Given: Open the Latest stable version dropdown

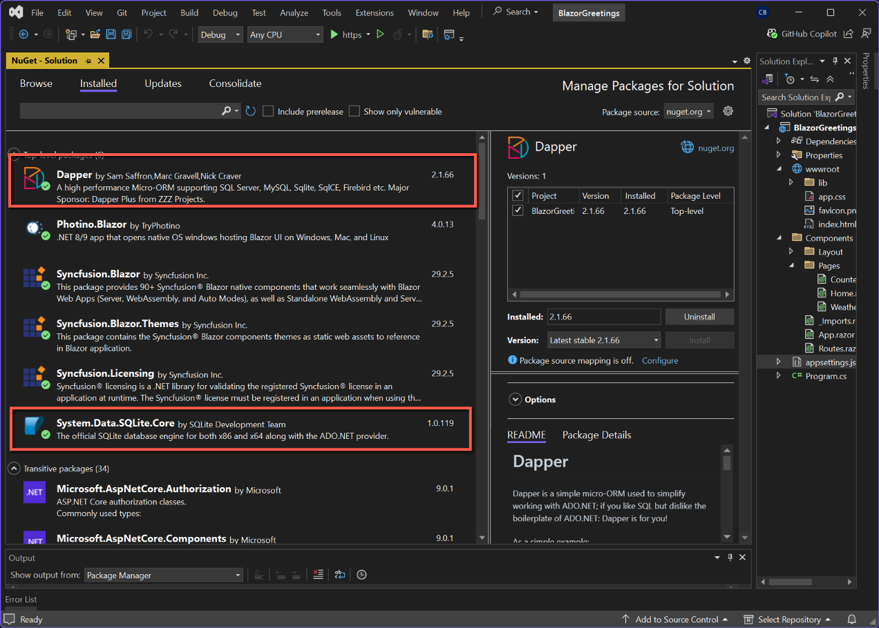Looking at the screenshot, I should (603, 340).
